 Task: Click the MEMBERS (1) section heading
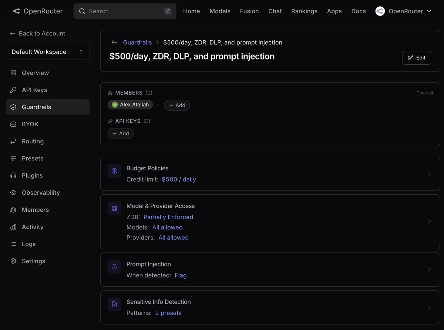click(x=130, y=93)
